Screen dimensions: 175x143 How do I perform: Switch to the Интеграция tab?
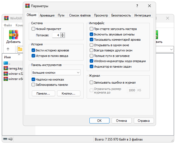(x=142, y=15)
